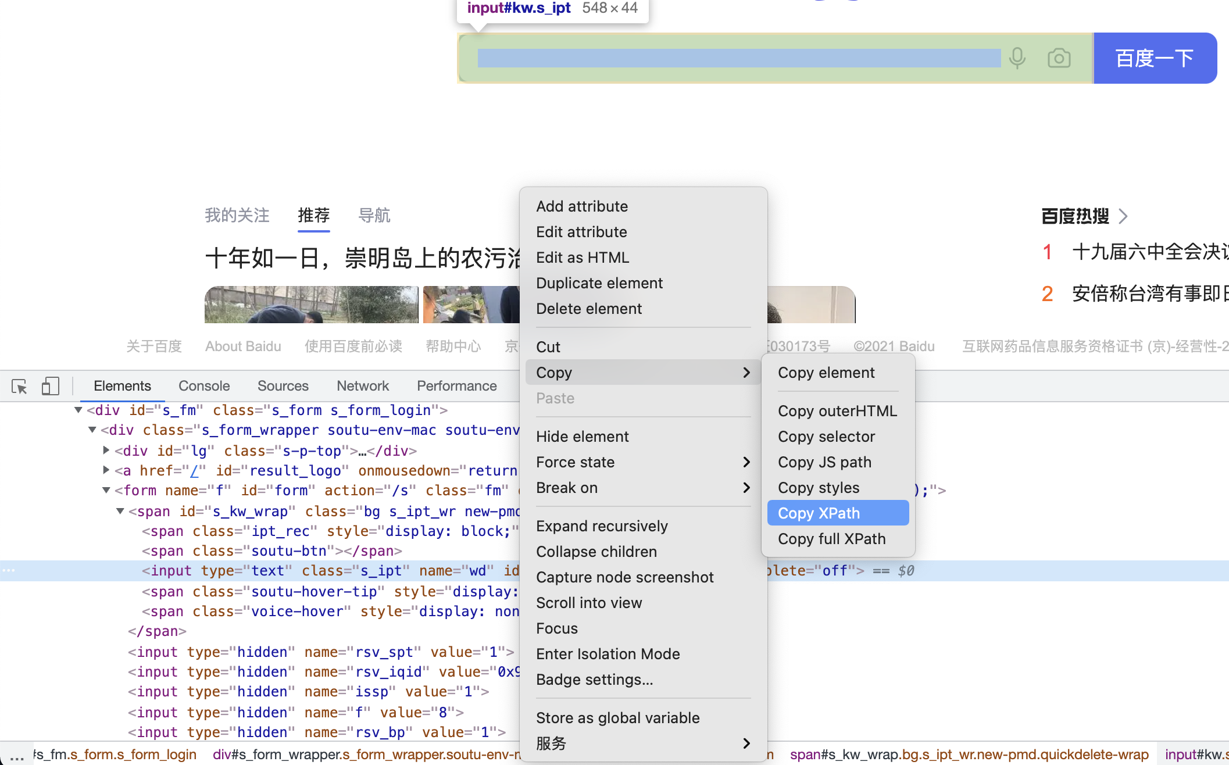Click the Baidu hot search arrow

pos(1123,216)
